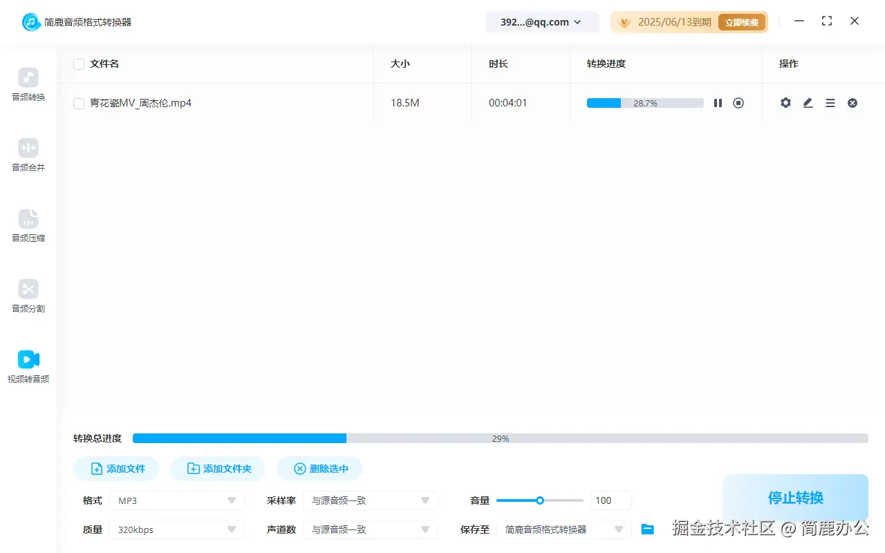
Task: Open the 音频合并 audio merge section
Action: coord(28,156)
